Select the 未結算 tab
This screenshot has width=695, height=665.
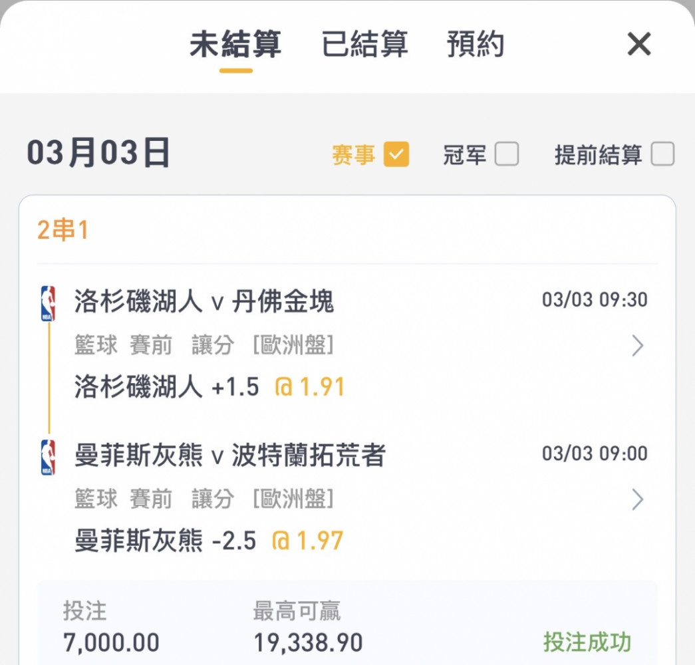coord(235,44)
